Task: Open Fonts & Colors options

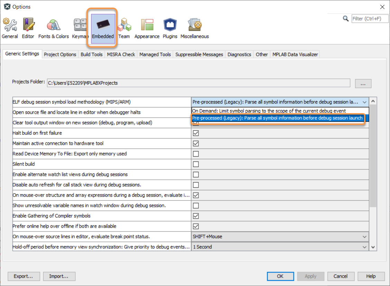Action: [54, 28]
